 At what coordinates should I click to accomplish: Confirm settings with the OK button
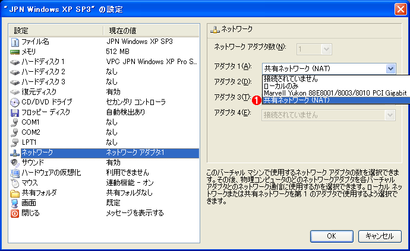(x=332, y=236)
